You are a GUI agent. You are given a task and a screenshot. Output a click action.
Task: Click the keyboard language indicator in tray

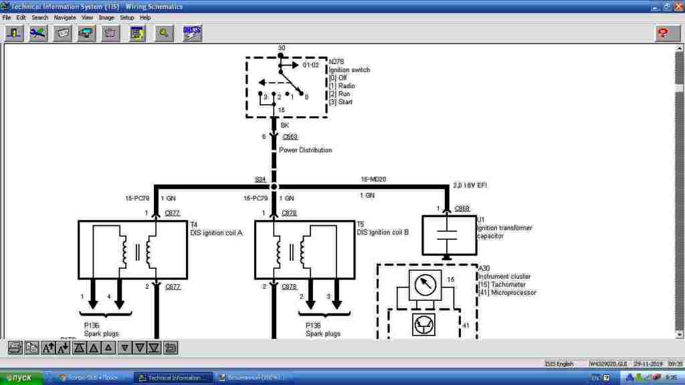(x=595, y=378)
